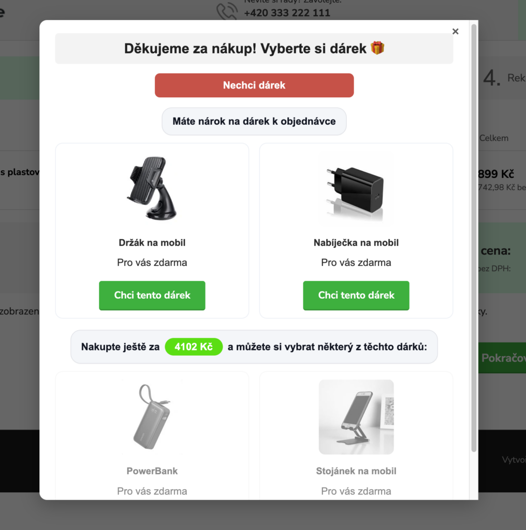Click the gift box emoji icon
Screen dimensions: 526x530
(x=377, y=48)
